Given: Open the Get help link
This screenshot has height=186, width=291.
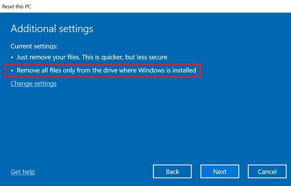Looking at the screenshot, I should (22, 172).
